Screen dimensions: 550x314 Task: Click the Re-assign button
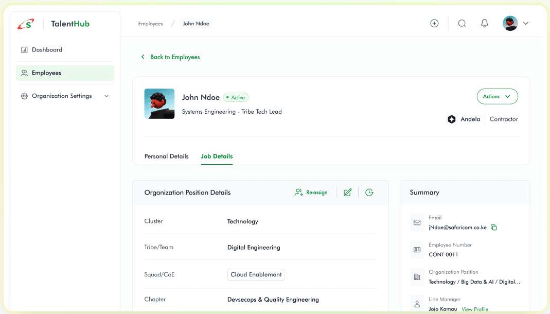[311, 193]
